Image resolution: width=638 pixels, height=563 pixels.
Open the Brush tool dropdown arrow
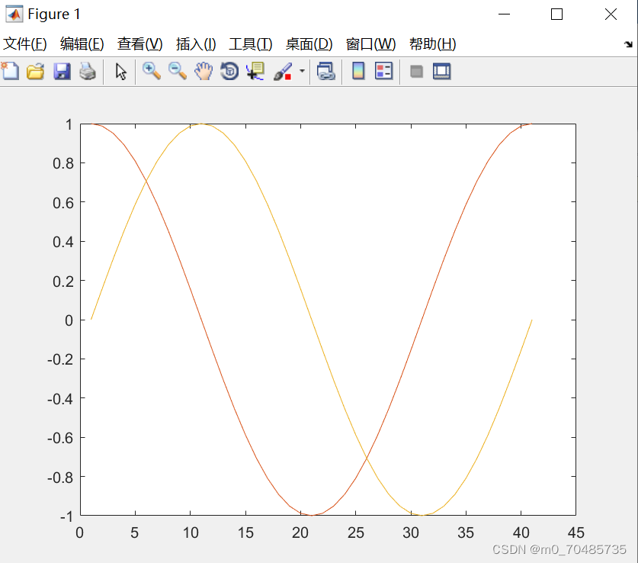tap(300, 71)
